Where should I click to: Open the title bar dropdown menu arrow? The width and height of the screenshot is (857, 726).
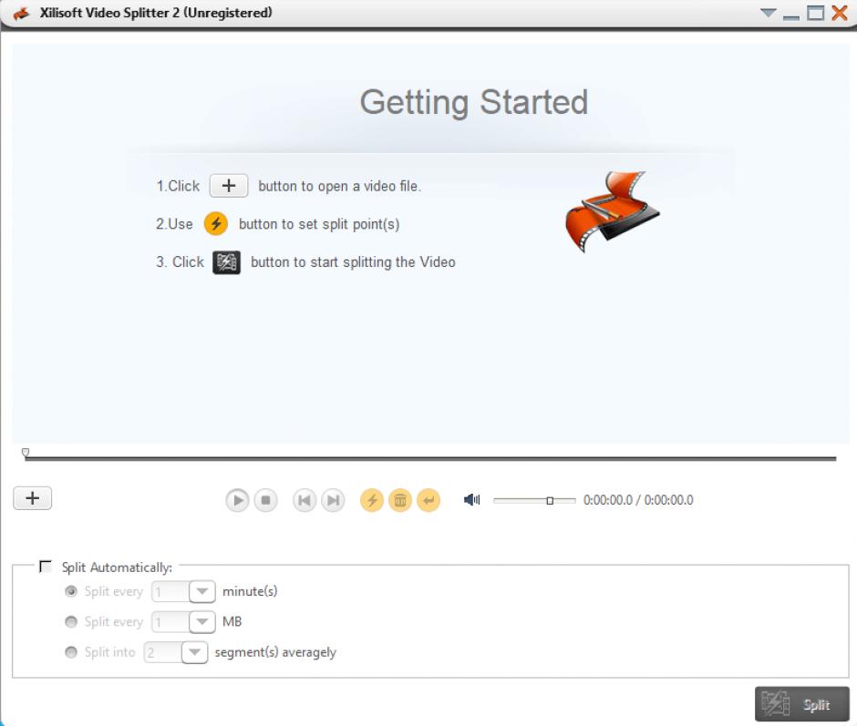pyautogui.click(x=768, y=13)
